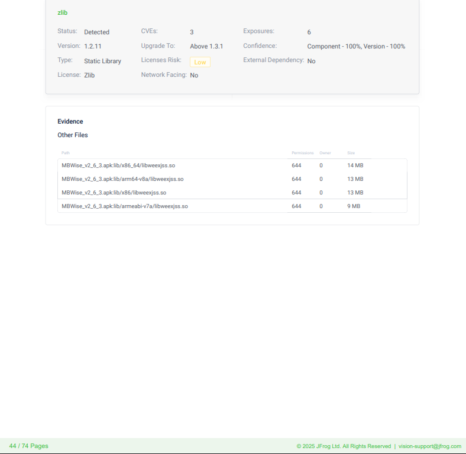Click the JFrog copyright notice text
This screenshot has width=466, height=454.
pos(344,446)
